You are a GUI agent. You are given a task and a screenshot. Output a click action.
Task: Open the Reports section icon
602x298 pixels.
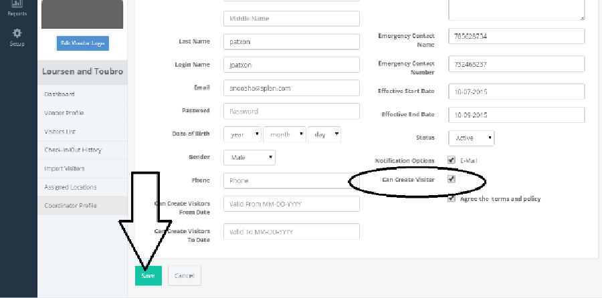click(x=17, y=4)
